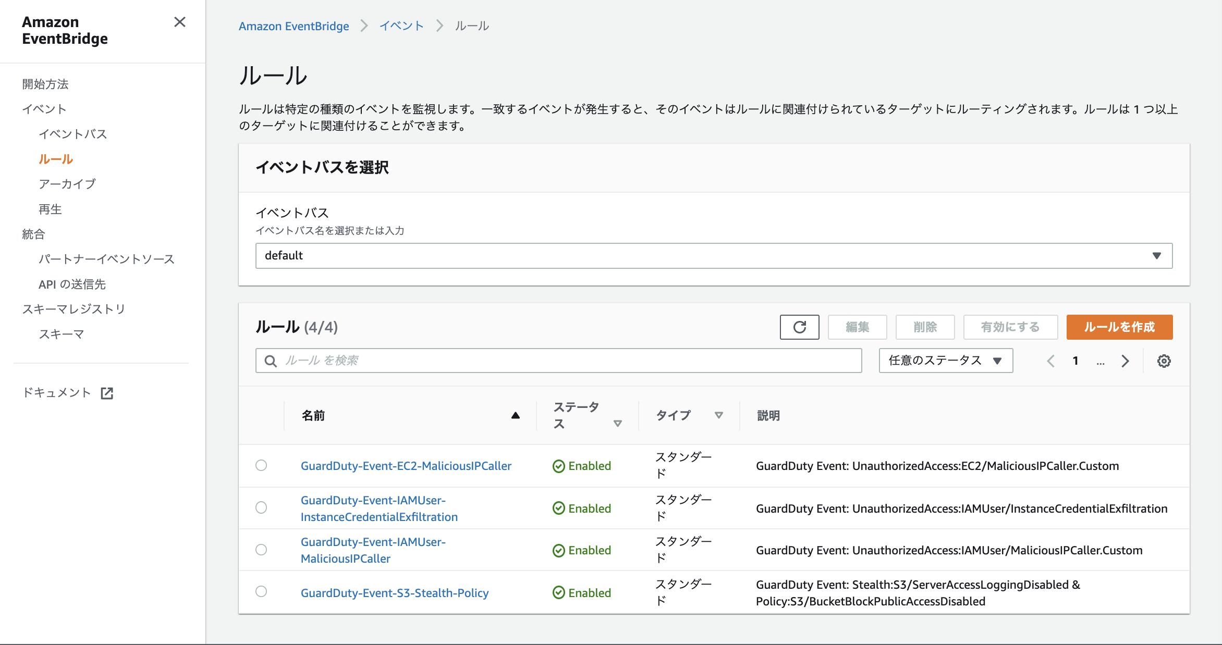Click Enabled status of EC2-MaliciousIPCaller rule

(x=582, y=466)
